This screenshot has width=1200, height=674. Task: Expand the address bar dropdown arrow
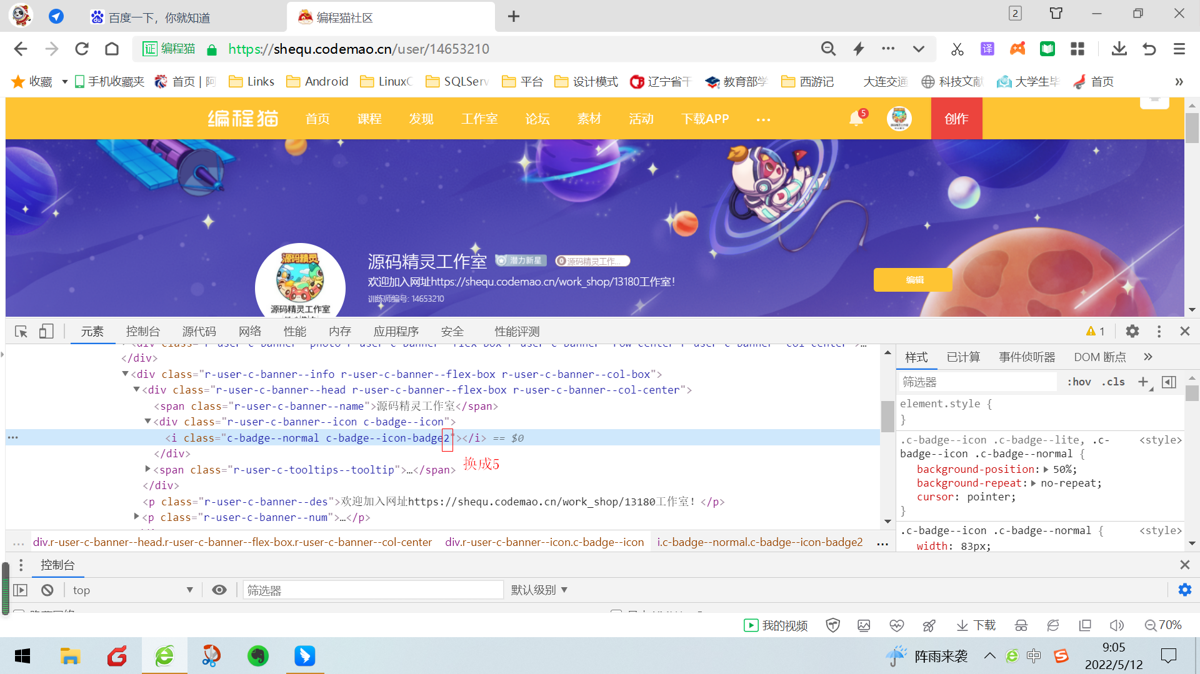point(919,49)
